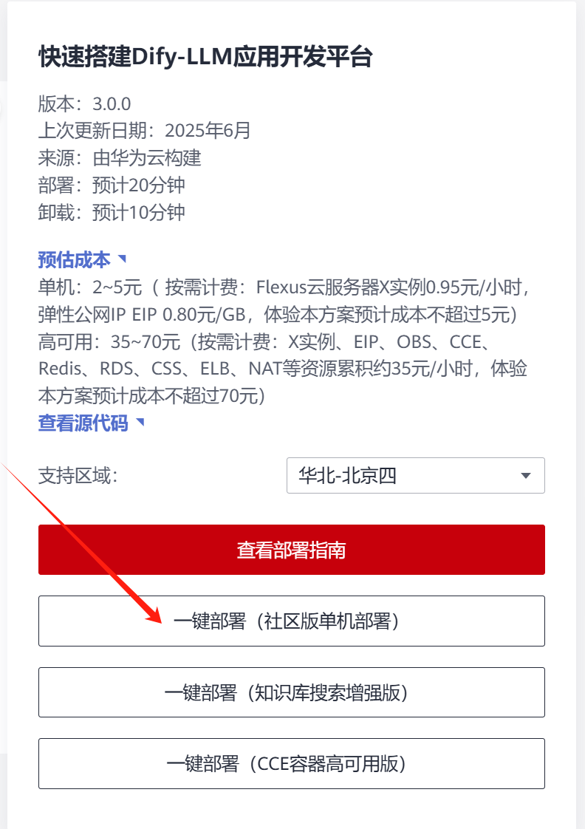The width and height of the screenshot is (585, 829).
Task: Click the 版本：3.0.0 text
Action: tap(84, 103)
